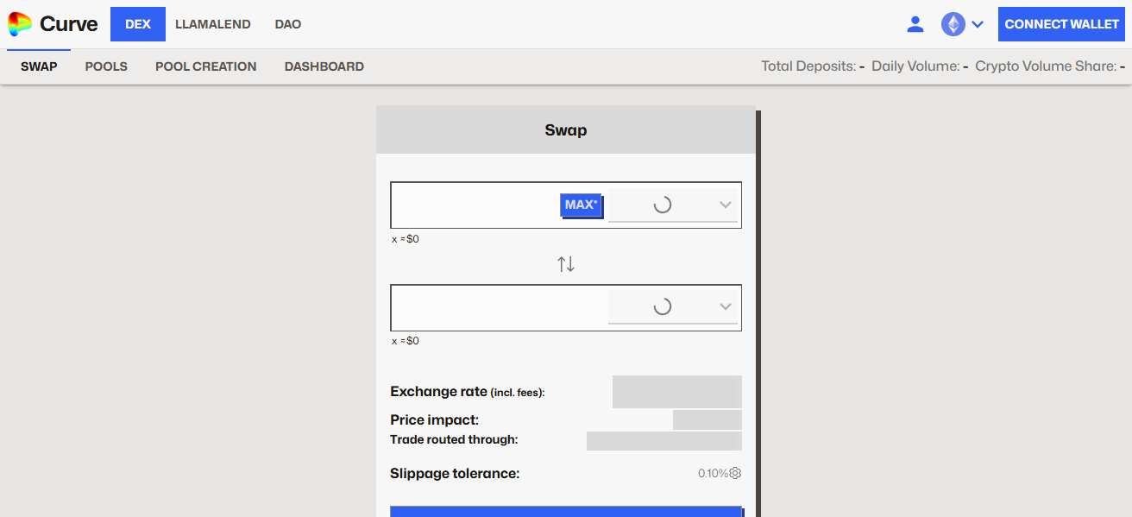Click the CONNECT WALLET button
This screenshot has width=1132, height=517.
1061,23
